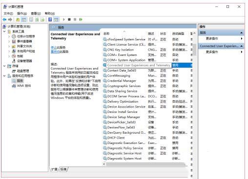This screenshot has height=179, width=248.
Task: Click the Contact Data_3a0d3 service icon
Action: [105, 71]
